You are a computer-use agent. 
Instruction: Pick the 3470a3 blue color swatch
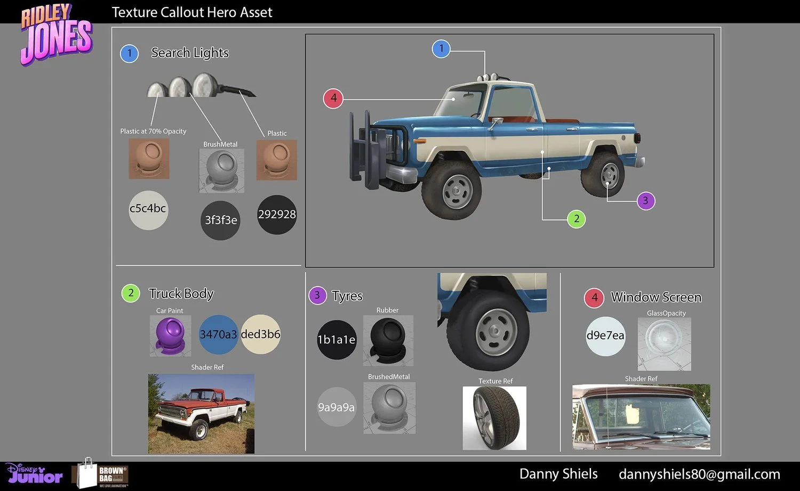[x=219, y=334]
